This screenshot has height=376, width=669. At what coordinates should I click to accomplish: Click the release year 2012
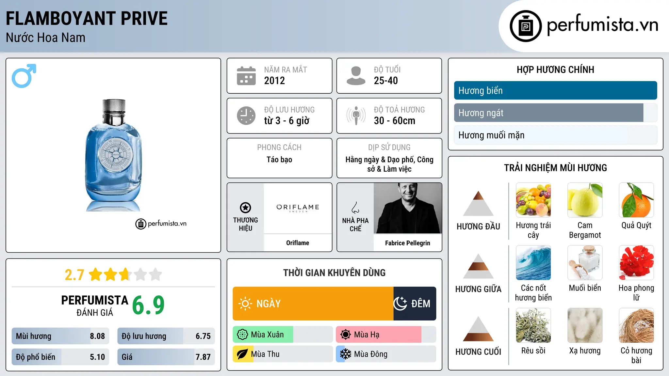point(274,81)
